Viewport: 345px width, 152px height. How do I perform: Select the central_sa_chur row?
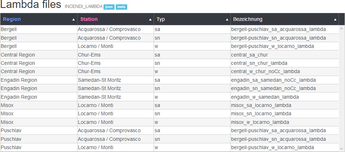[169, 55]
